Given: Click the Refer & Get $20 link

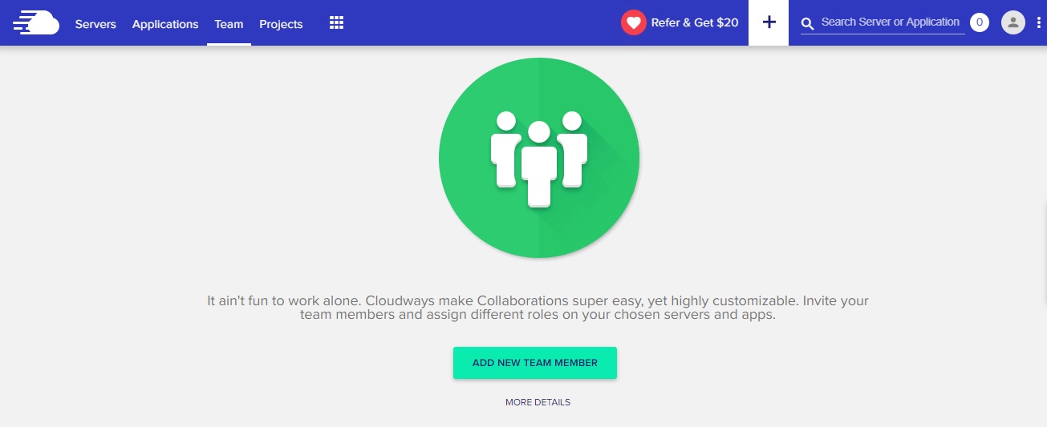Looking at the screenshot, I should tap(695, 22).
